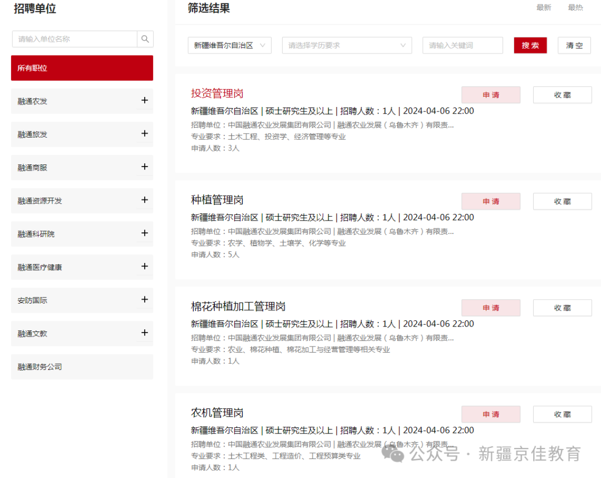The height and width of the screenshot is (478, 601).
Task: Favorite the 棉花种植加工管理岗 listing
Action: click(562, 308)
